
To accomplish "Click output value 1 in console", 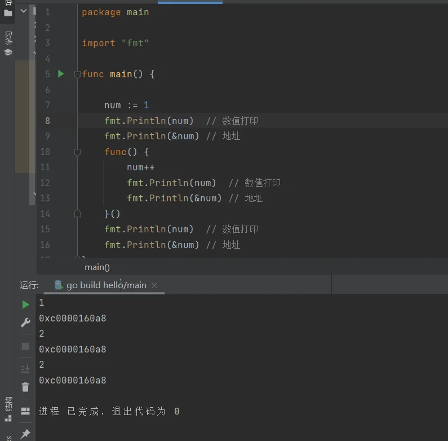I will click(42, 303).
